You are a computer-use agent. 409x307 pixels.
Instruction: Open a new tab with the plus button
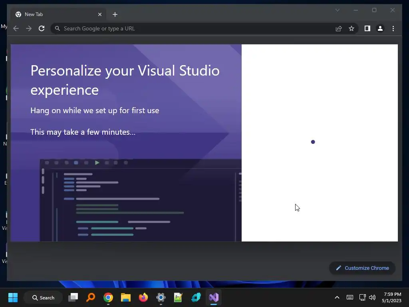[115, 14]
